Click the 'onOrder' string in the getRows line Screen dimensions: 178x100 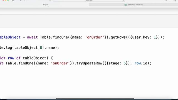point(95,37)
